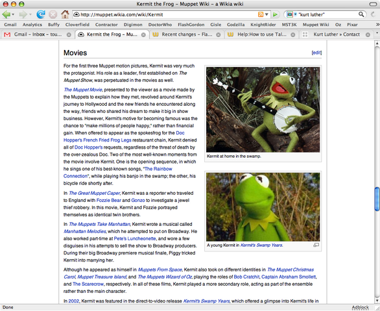Open the Pete's Luncheonette link

(x=135, y=238)
